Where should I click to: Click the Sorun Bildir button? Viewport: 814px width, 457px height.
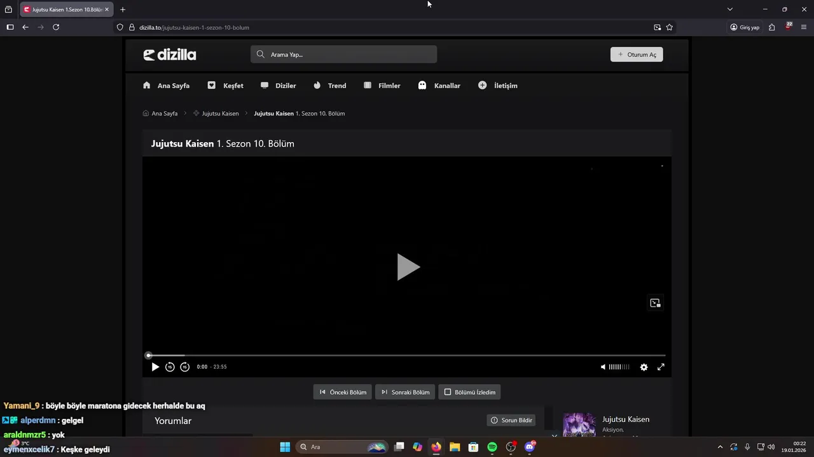511,420
